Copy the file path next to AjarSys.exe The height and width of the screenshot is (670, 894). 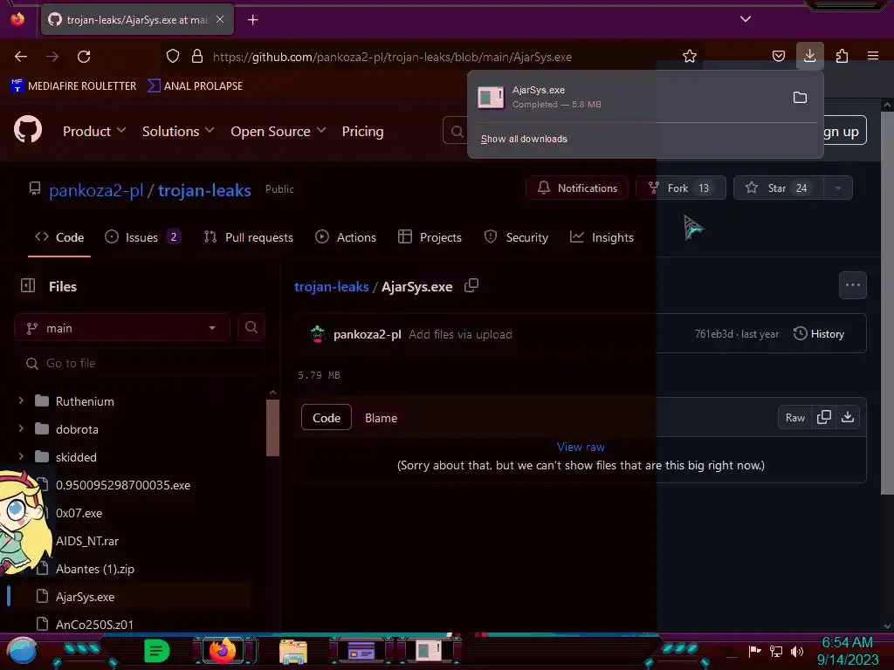[471, 285]
